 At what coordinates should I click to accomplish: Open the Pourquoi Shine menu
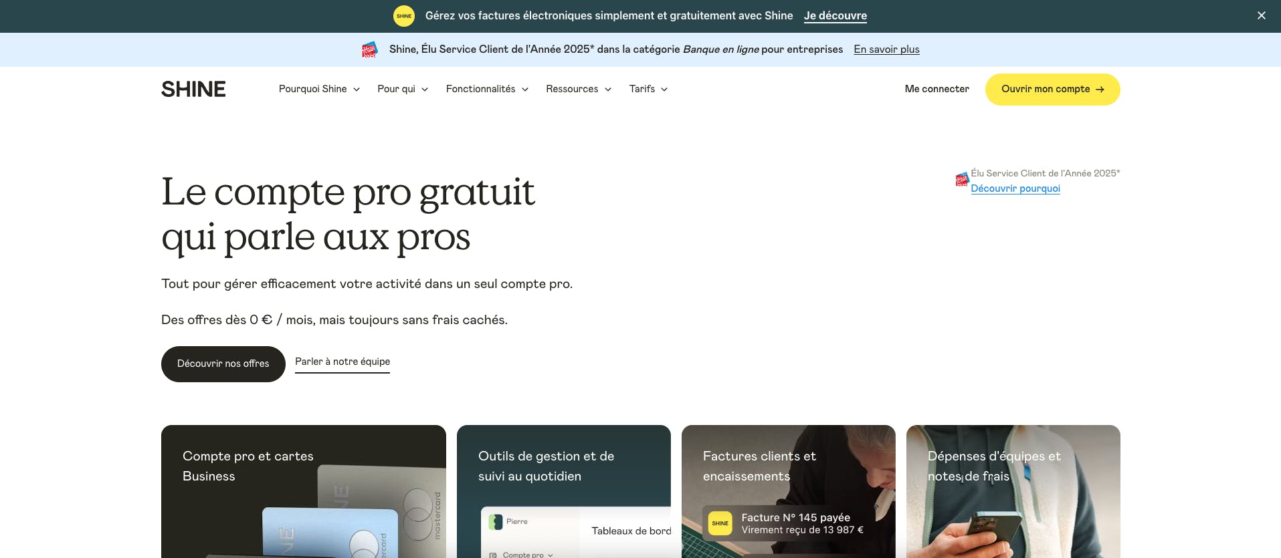point(320,89)
